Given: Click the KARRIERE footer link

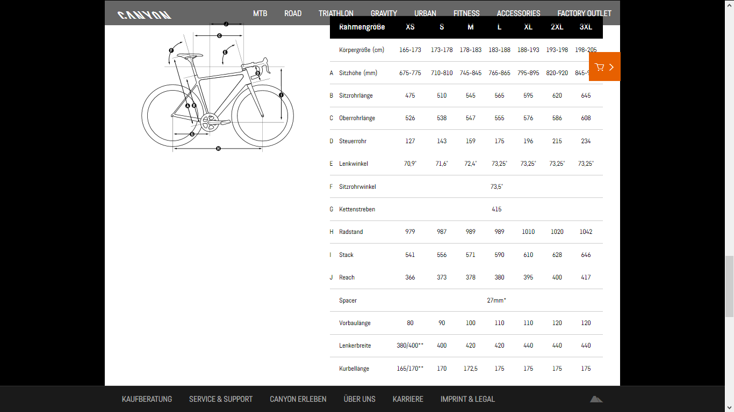Looking at the screenshot, I should [x=408, y=399].
